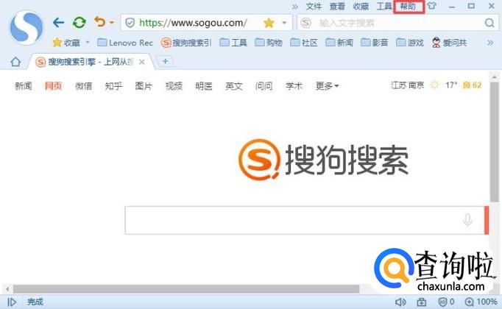
Task: Click the 知乎 search link
Action: point(113,86)
